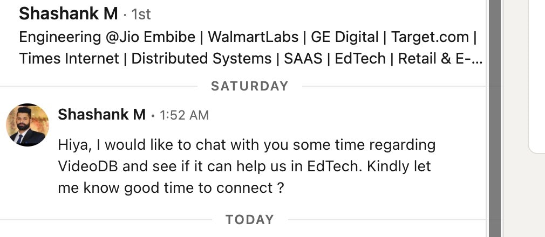Viewport: 545px width, 237px height.
Task: Click the SATURDAY date divider label
Action: click(x=249, y=86)
